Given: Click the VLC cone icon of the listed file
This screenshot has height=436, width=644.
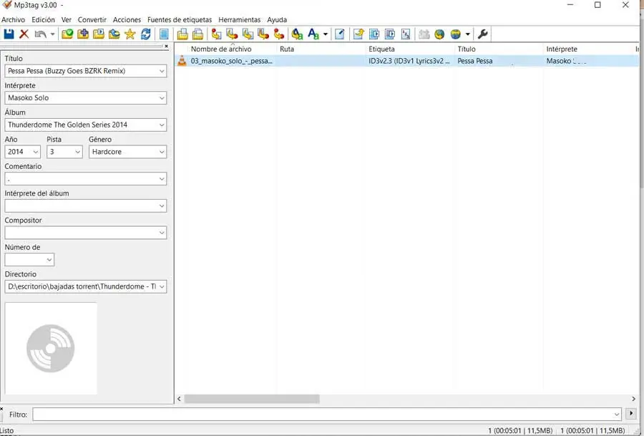Looking at the screenshot, I should point(182,61).
